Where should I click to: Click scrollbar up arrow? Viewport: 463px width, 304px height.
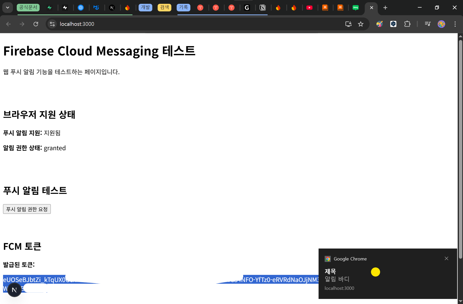(x=460, y=36)
